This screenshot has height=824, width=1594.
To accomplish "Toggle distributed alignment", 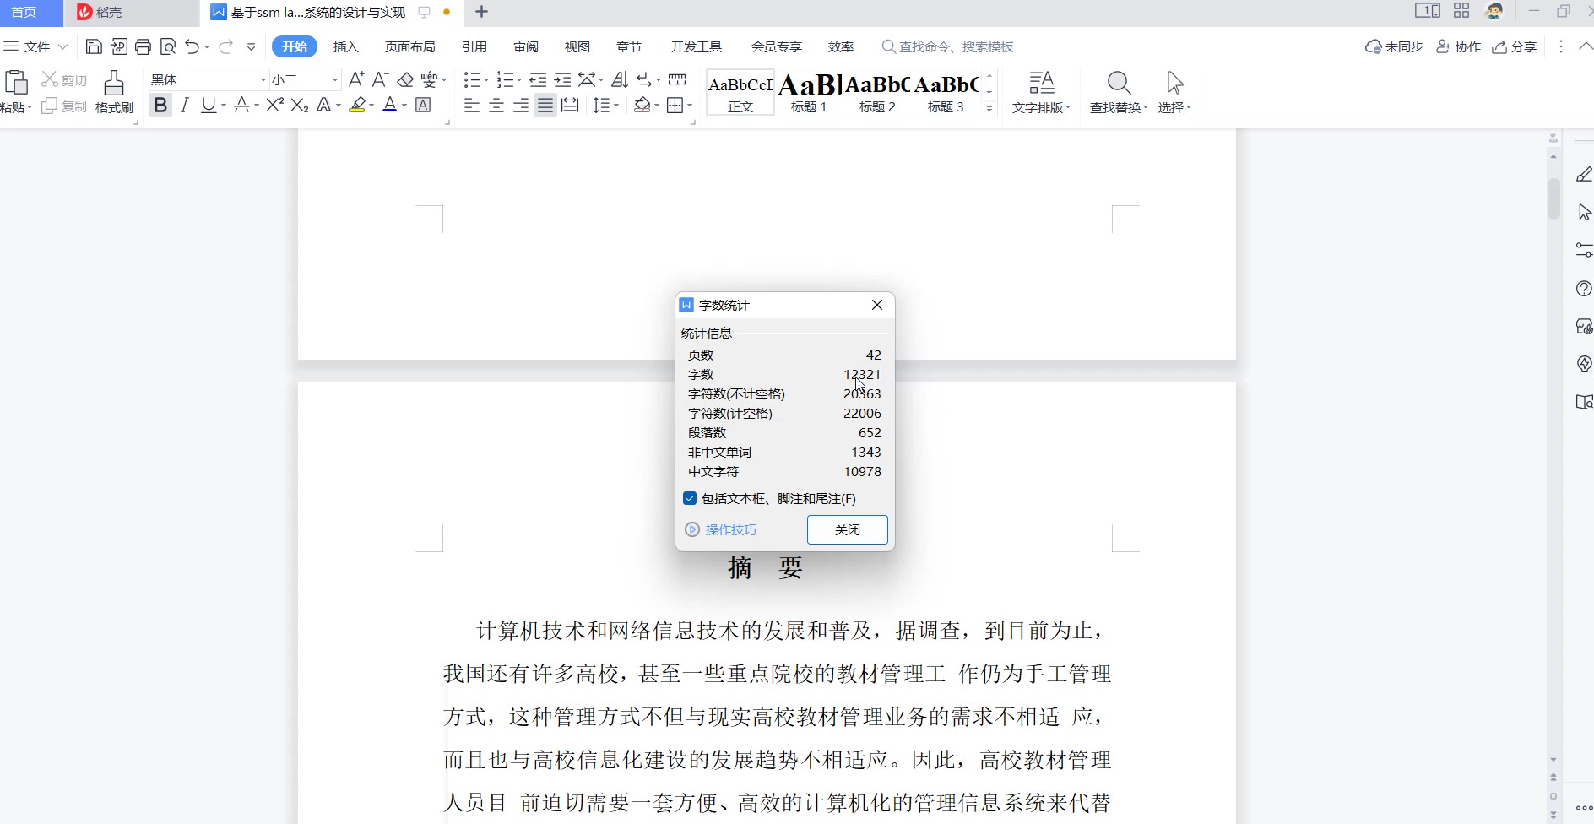I will (x=570, y=106).
